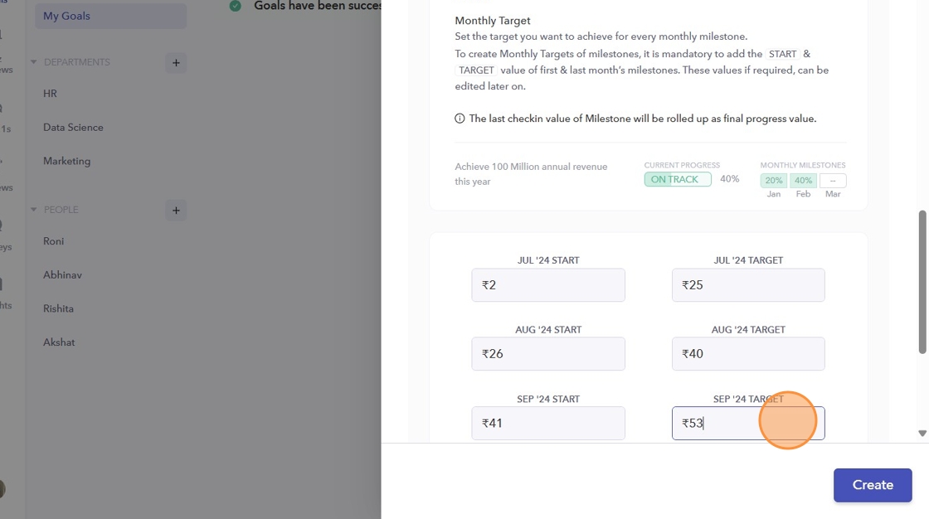Select Abhinav from People list
929x519 pixels.
click(x=62, y=274)
